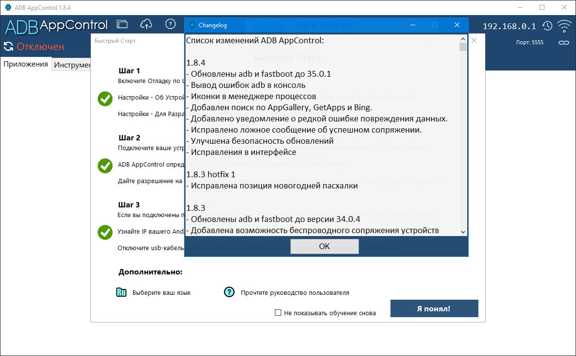
Task: Click the Порт: 5555 field
Action: point(529,42)
